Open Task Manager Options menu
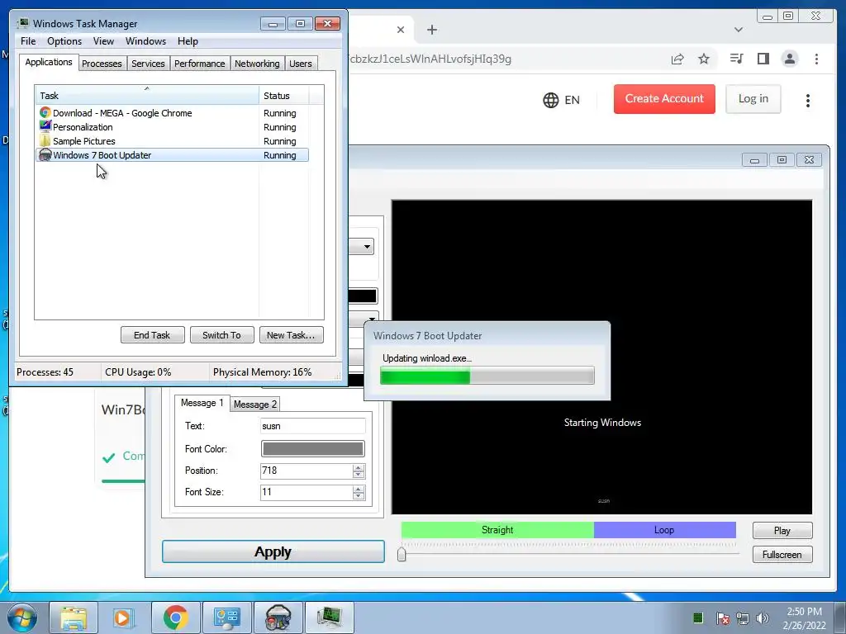 click(x=64, y=41)
